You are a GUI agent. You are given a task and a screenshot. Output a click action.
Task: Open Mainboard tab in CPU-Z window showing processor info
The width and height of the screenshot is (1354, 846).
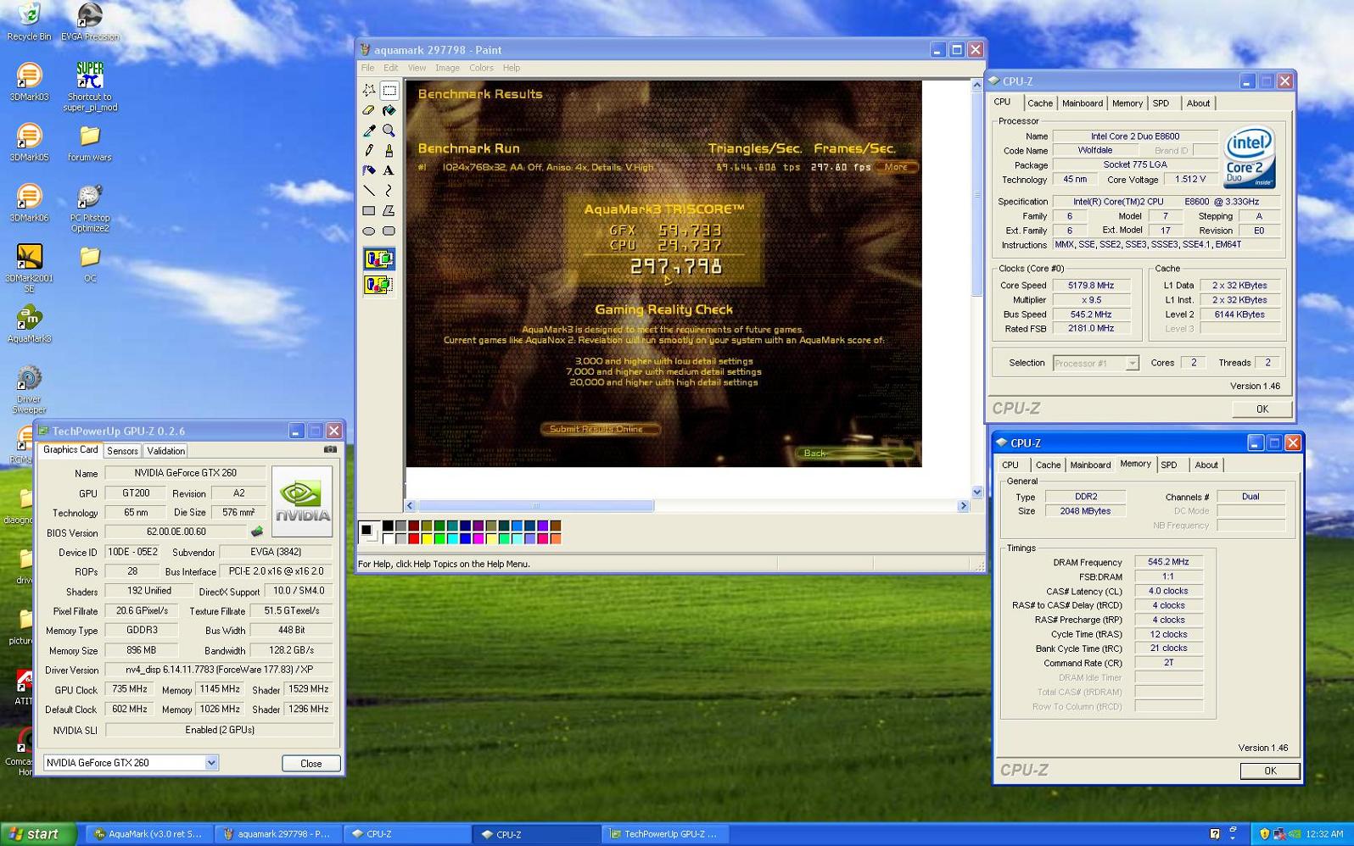tap(1083, 103)
